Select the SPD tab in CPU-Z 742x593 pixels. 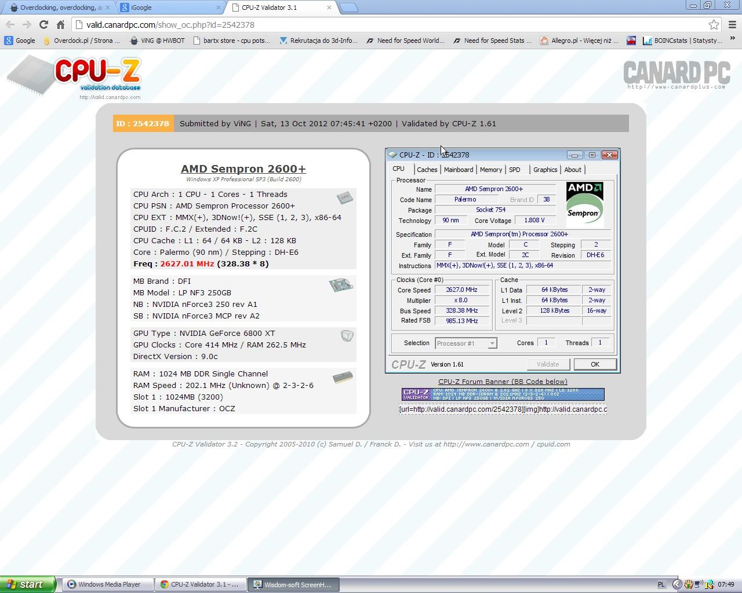click(515, 170)
